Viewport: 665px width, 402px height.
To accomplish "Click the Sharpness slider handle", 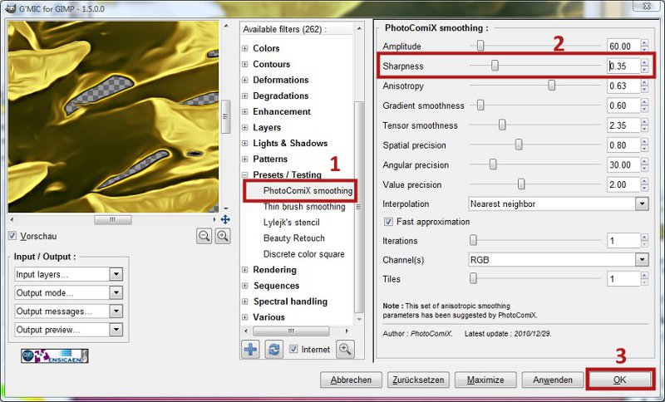I will point(495,66).
